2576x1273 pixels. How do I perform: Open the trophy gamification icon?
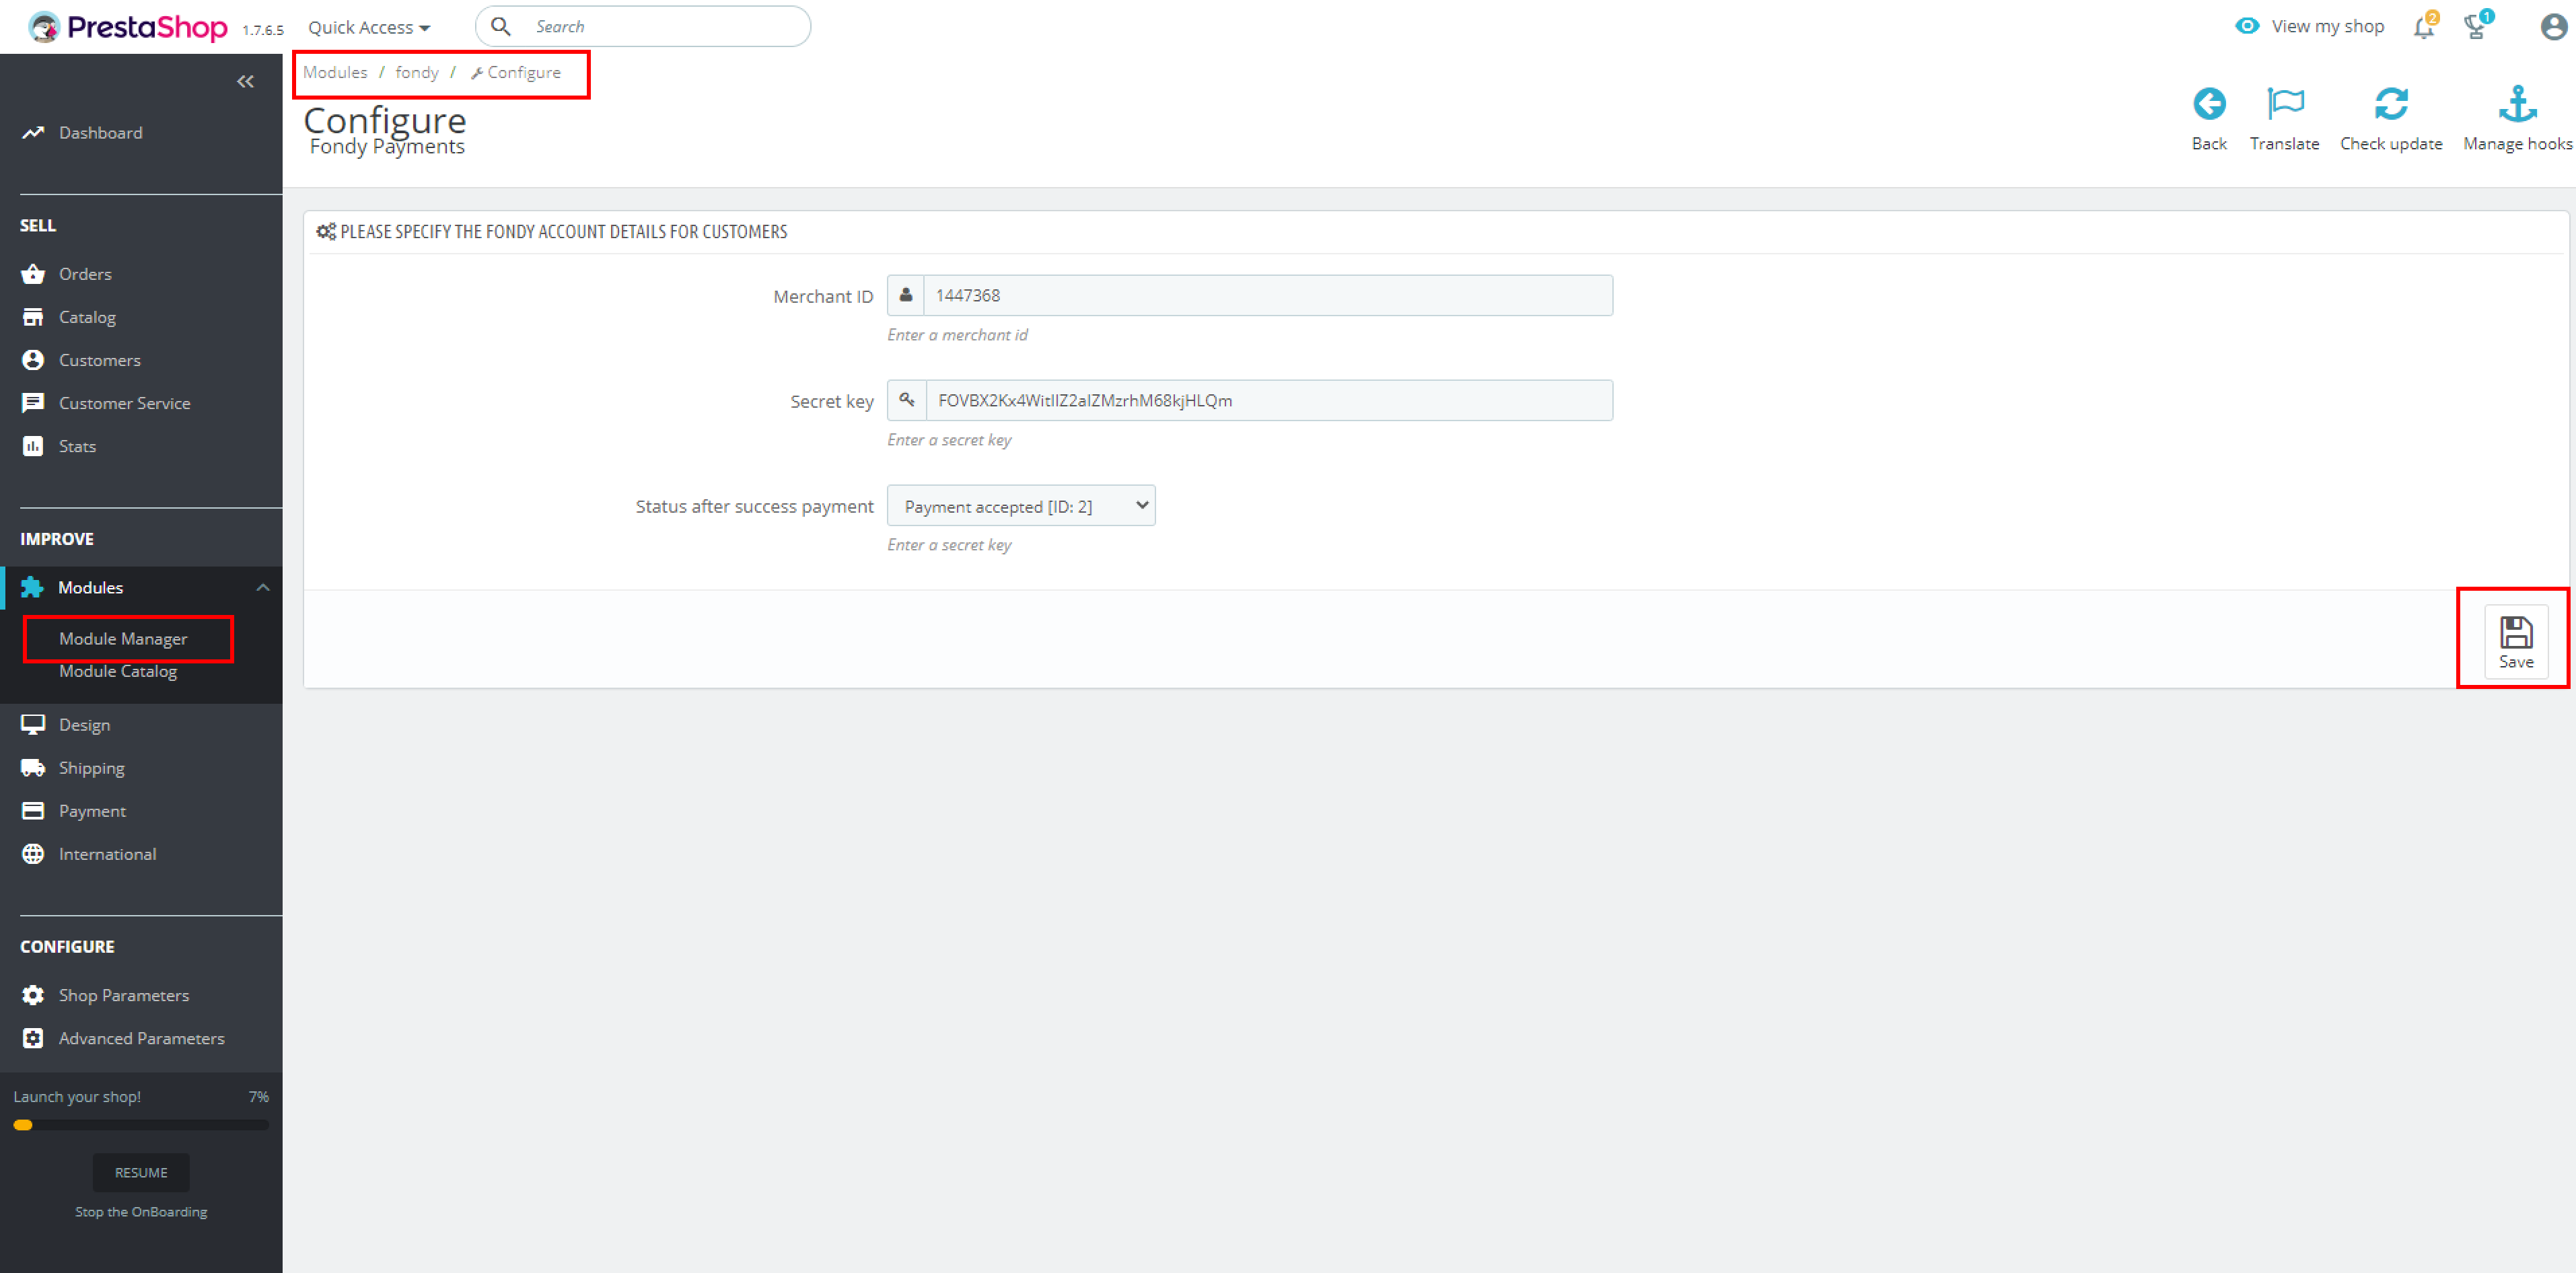(2477, 27)
